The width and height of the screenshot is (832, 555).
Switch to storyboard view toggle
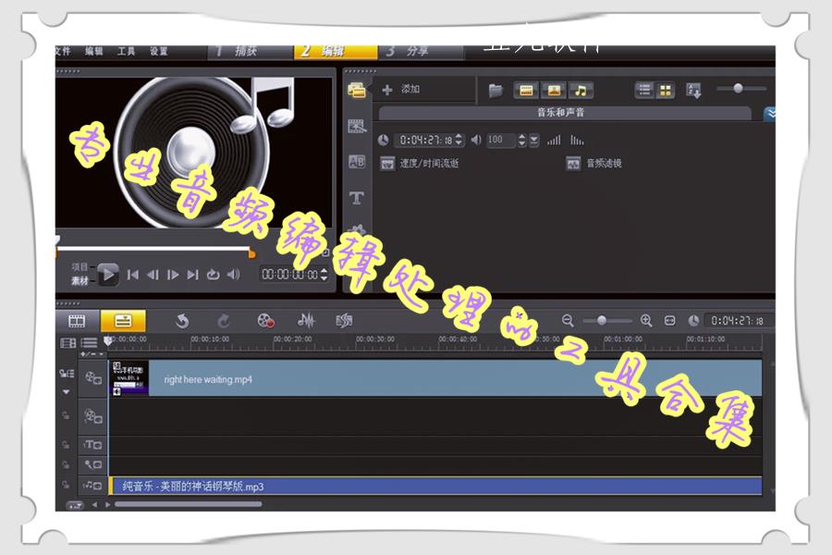tap(77, 320)
